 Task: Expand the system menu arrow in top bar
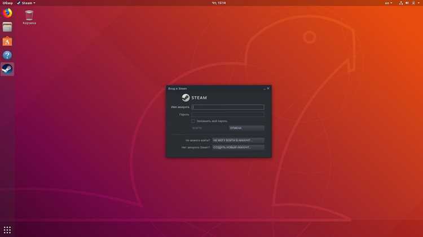click(x=418, y=3)
